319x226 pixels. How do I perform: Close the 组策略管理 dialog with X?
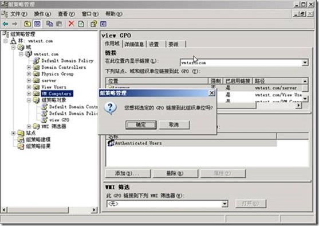[x=212, y=93]
